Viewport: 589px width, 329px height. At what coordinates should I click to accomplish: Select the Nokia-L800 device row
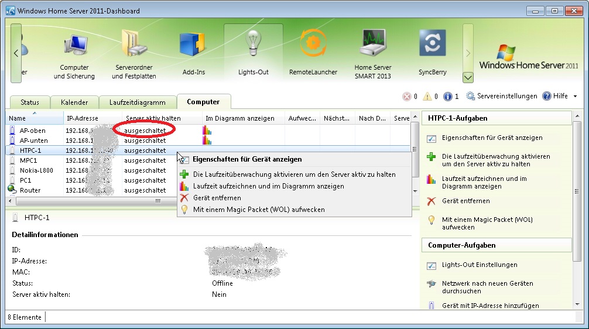[x=92, y=170]
